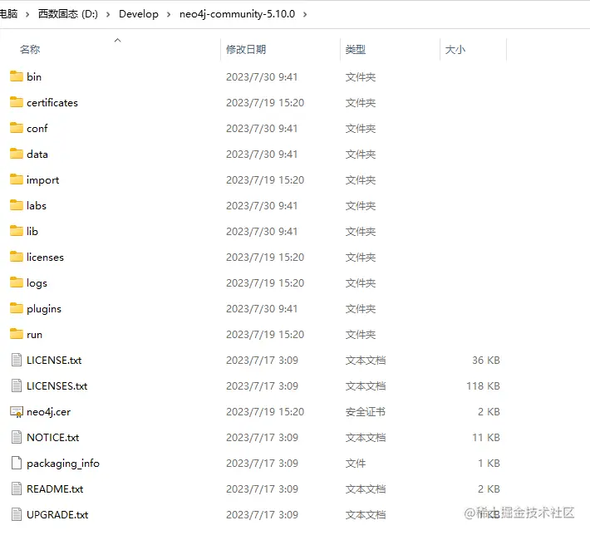Select the licenses folder icon
590x535 pixels.
click(x=16, y=257)
